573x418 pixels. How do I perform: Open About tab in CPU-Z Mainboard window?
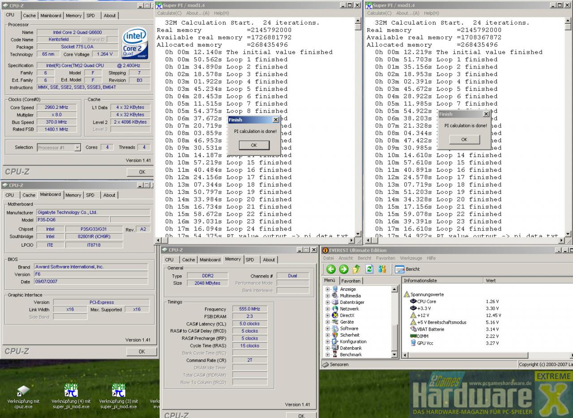point(109,195)
